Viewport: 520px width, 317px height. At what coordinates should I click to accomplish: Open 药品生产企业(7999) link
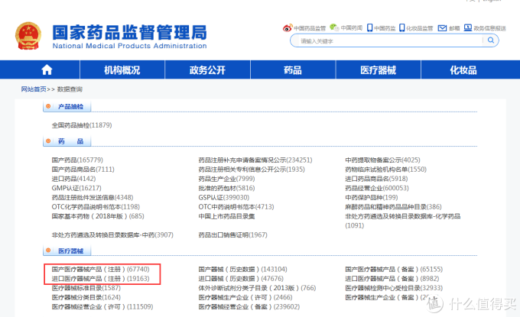pyautogui.click(x=227, y=179)
